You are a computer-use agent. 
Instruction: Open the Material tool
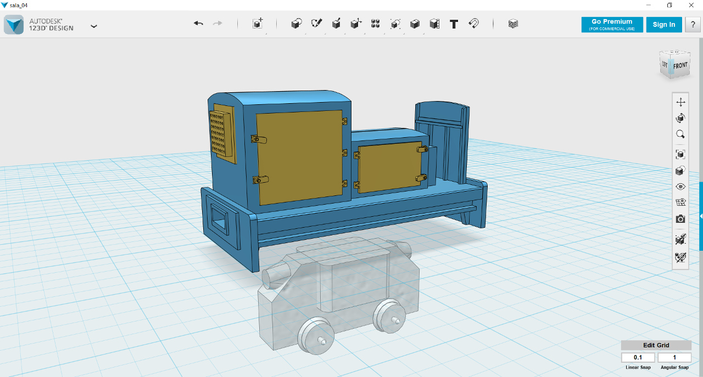point(513,24)
